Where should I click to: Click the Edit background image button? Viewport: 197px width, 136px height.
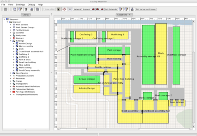[x=146, y=9]
